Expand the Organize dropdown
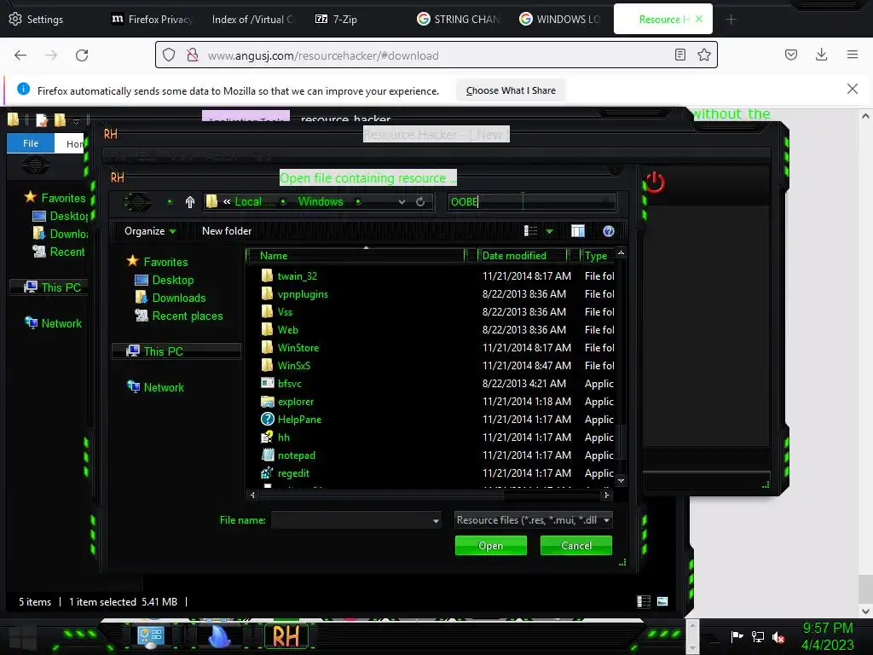Image resolution: width=873 pixels, height=655 pixels. tap(150, 231)
